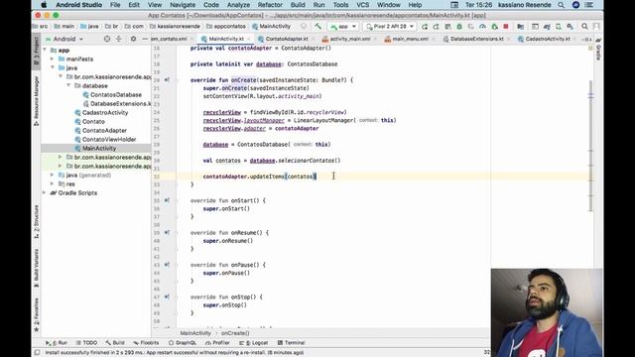Viewport: 635px width, 357px height.
Task: Open the Refactor menu
Action: (x=270, y=5)
